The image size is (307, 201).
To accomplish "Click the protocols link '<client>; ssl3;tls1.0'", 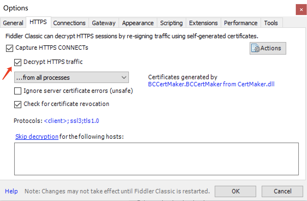I will (72, 121).
